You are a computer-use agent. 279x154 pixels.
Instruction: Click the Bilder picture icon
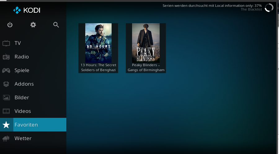[x=6, y=97]
